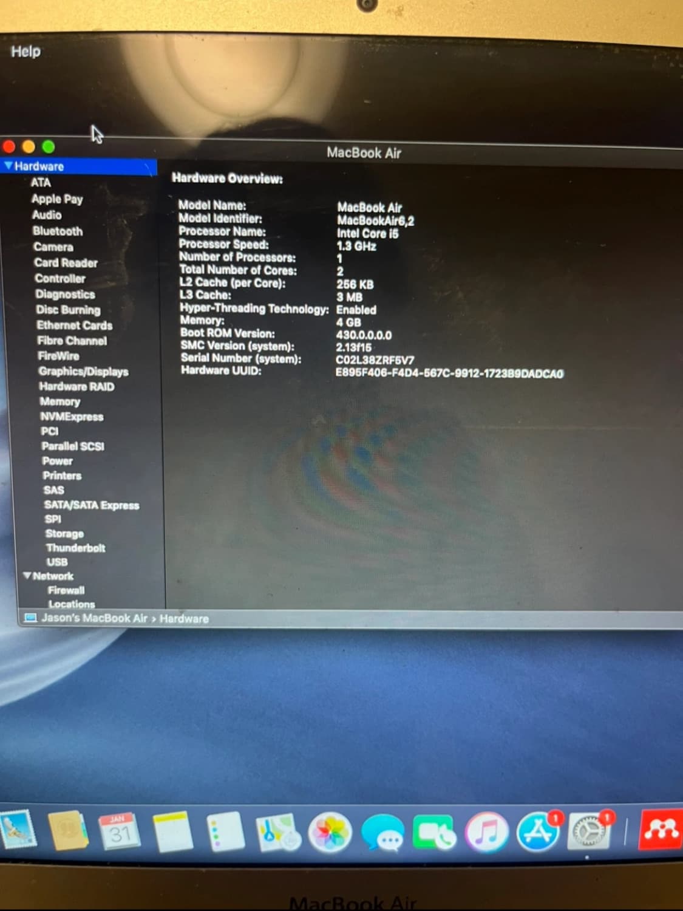The width and height of the screenshot is (683, 911).
Task: Select Printers in the sidebar
Action: click(x=62, y=475)
